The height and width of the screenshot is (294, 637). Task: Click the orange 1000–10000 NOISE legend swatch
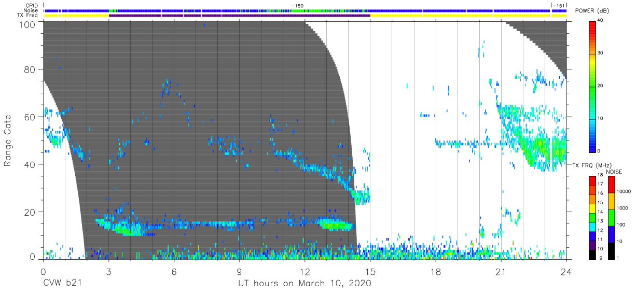pyautogui.click(x=611, y=201)
